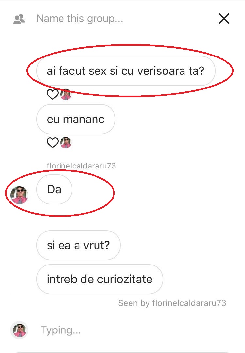Select the 'eu mananc' message bubble
Image resolution: width=245 pixels, height=353 pixels.
pos(76,119)
